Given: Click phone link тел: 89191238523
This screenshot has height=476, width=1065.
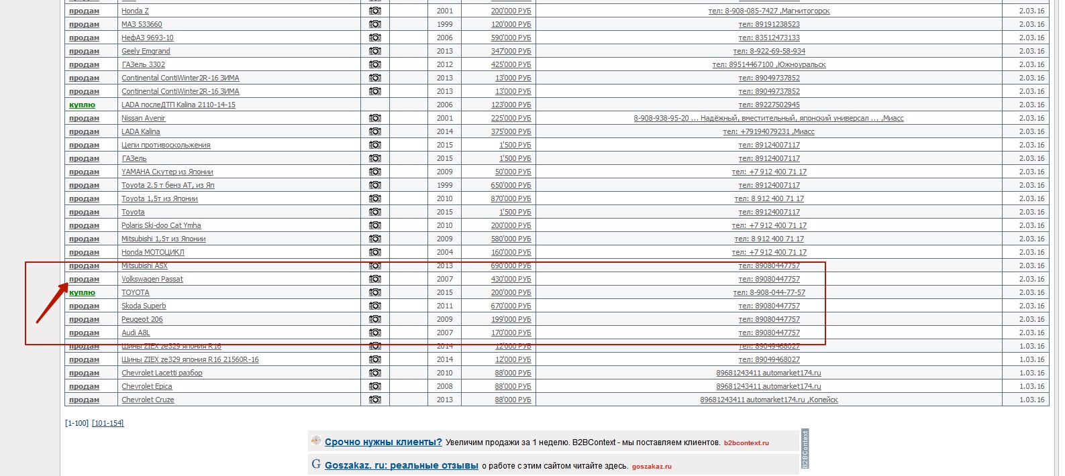Looking at the screenshot, I should pyautogui.click(x=769, y=24).
